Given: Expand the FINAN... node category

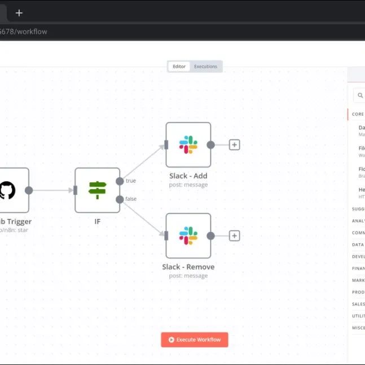Looking at the screenshot, I should [358, 269].
